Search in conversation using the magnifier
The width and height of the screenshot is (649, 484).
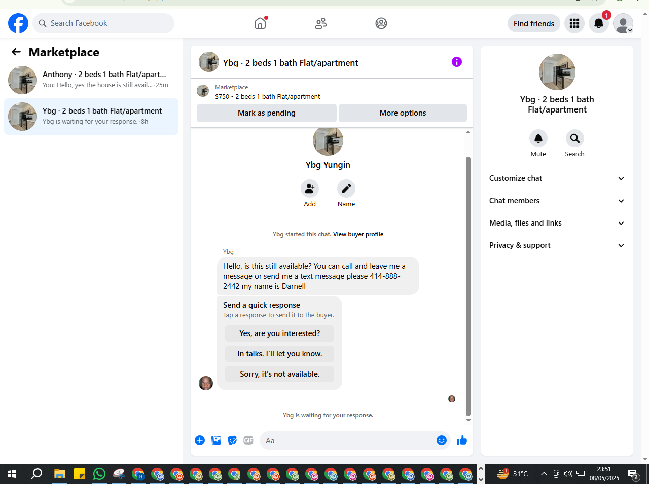point(575,138)
